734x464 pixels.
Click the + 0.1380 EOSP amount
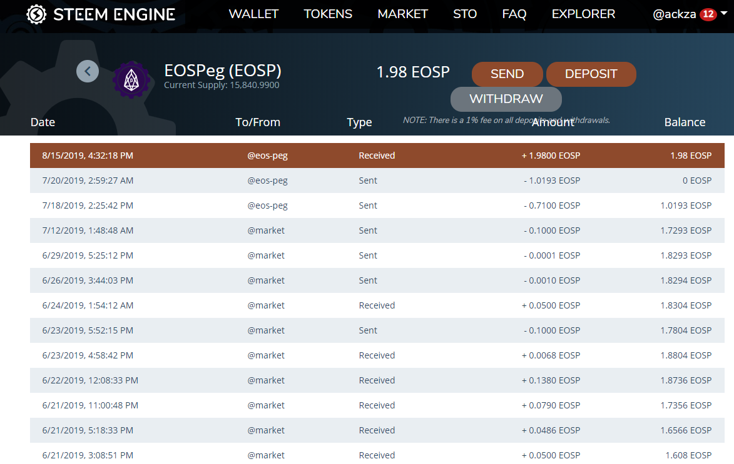pyautogui.click(x=551, y=380)
